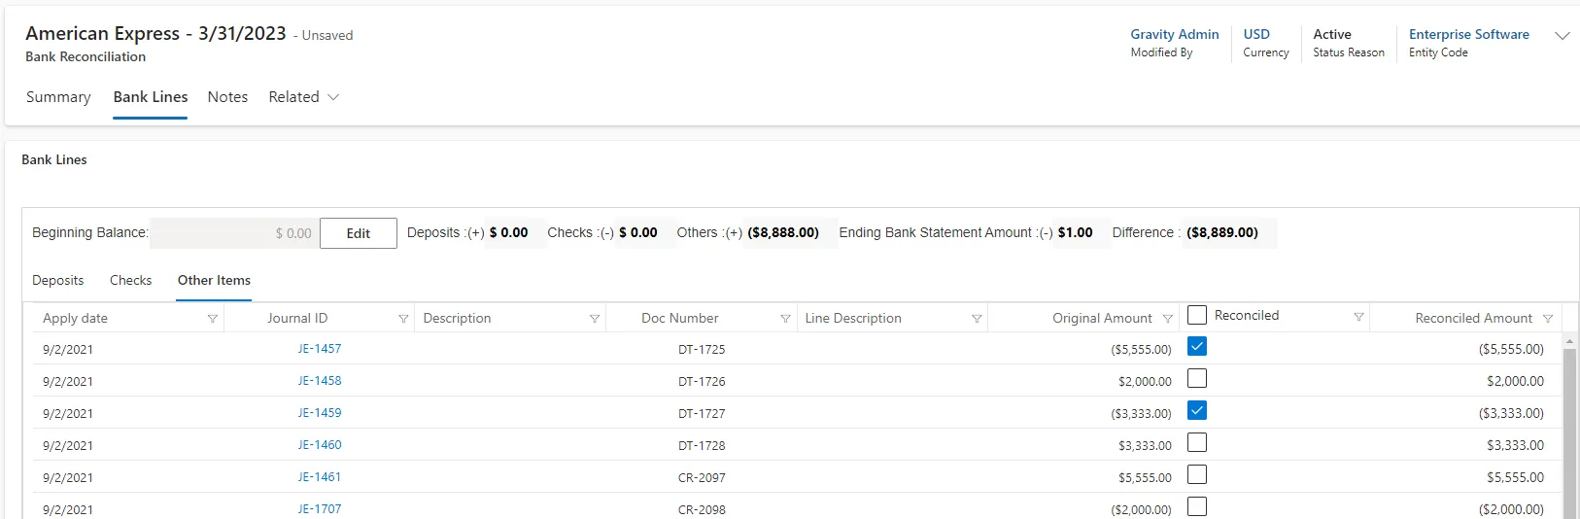Select the DT-1726 doc number cell
This screenshot has height=519, width=1580.
coord(702,381)
